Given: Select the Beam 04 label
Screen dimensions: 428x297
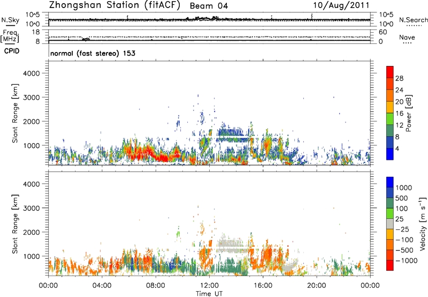Looking at the screenshot, I should click(209, 6).
